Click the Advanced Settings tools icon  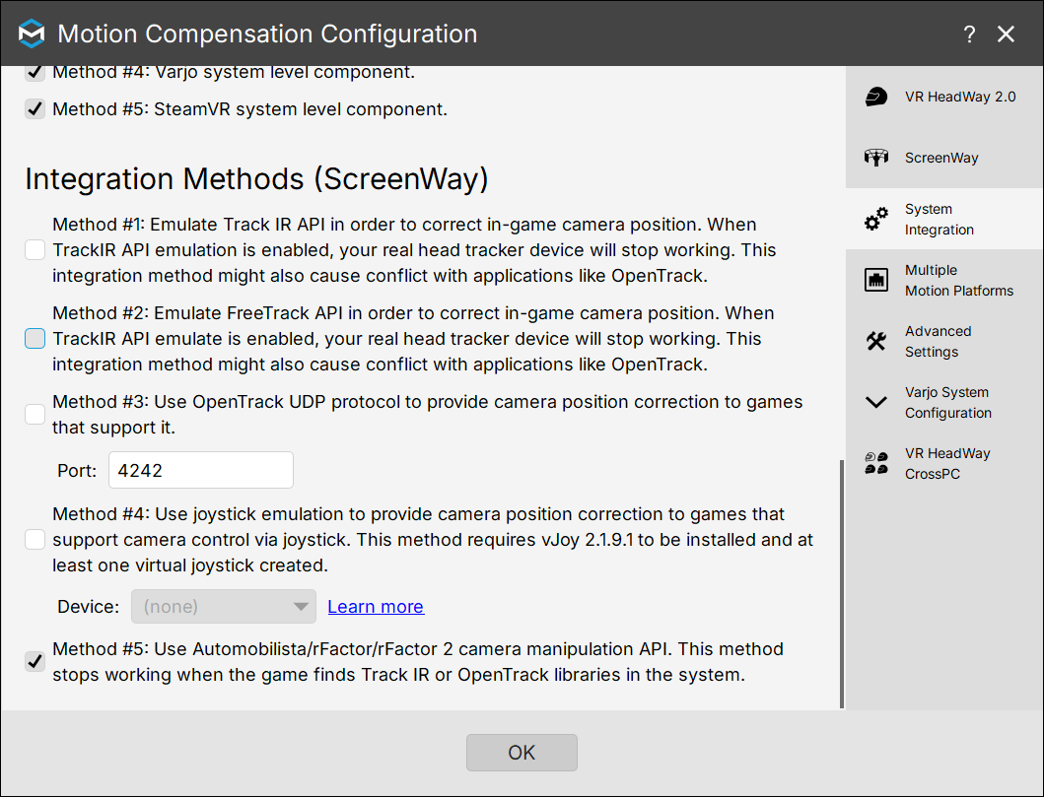[876, 341]
